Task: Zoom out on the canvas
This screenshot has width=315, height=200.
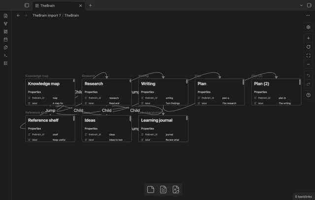Action: tap(309, 65)
